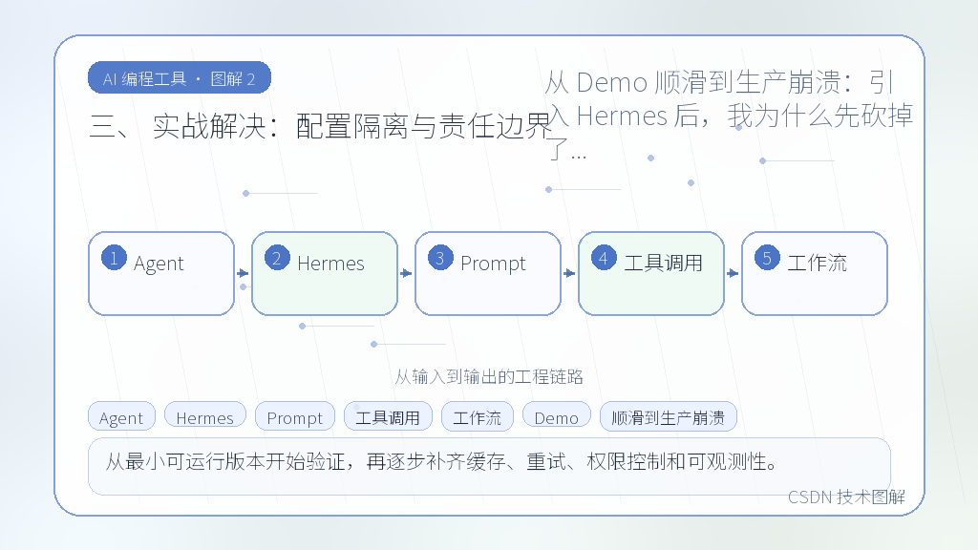The image size is (978, 550).
Task: Click the Hermes tag pill
Action: coord(205,416)
